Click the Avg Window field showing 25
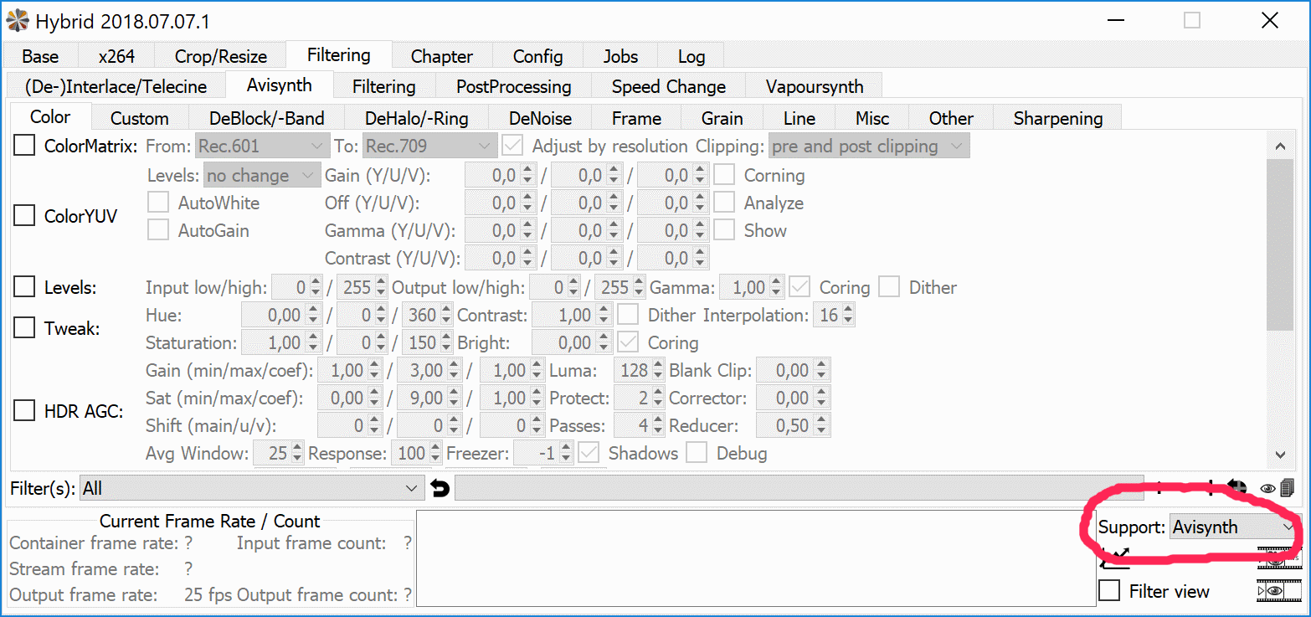 click(280, 454)
